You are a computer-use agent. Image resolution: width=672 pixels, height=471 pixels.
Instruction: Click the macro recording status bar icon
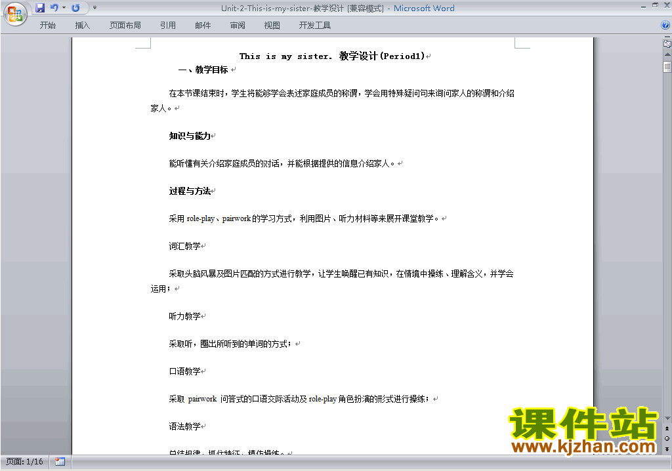point(60,462)
